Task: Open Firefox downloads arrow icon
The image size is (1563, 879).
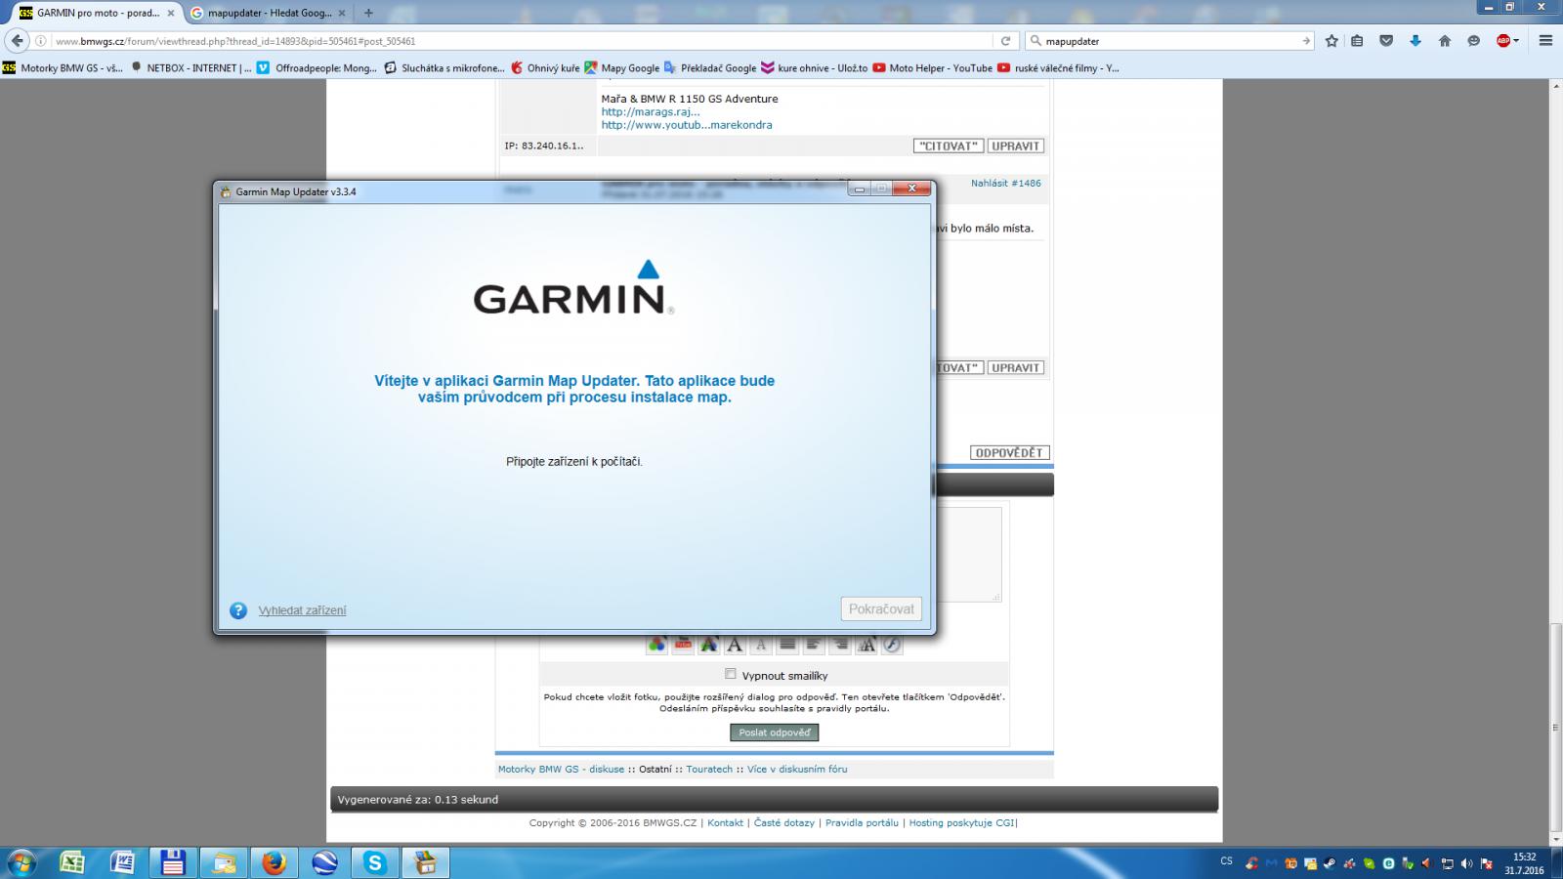Action: coord(1415,41)
